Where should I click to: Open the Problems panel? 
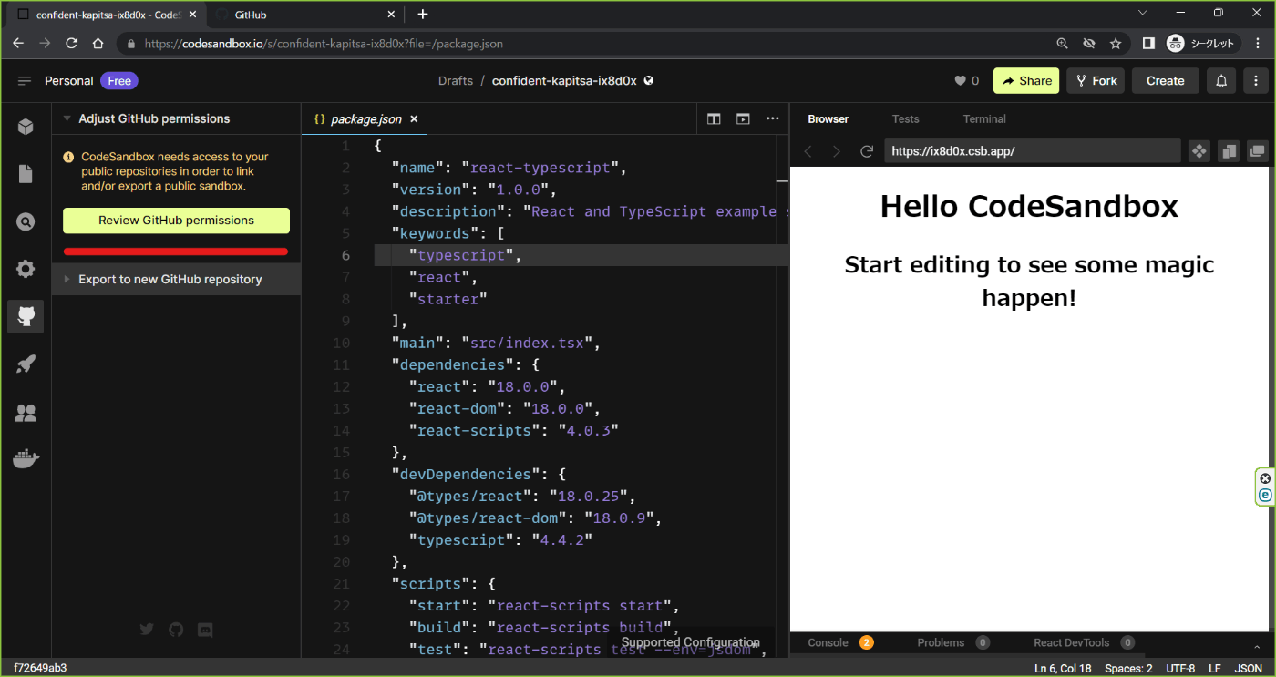click(952, 642)
